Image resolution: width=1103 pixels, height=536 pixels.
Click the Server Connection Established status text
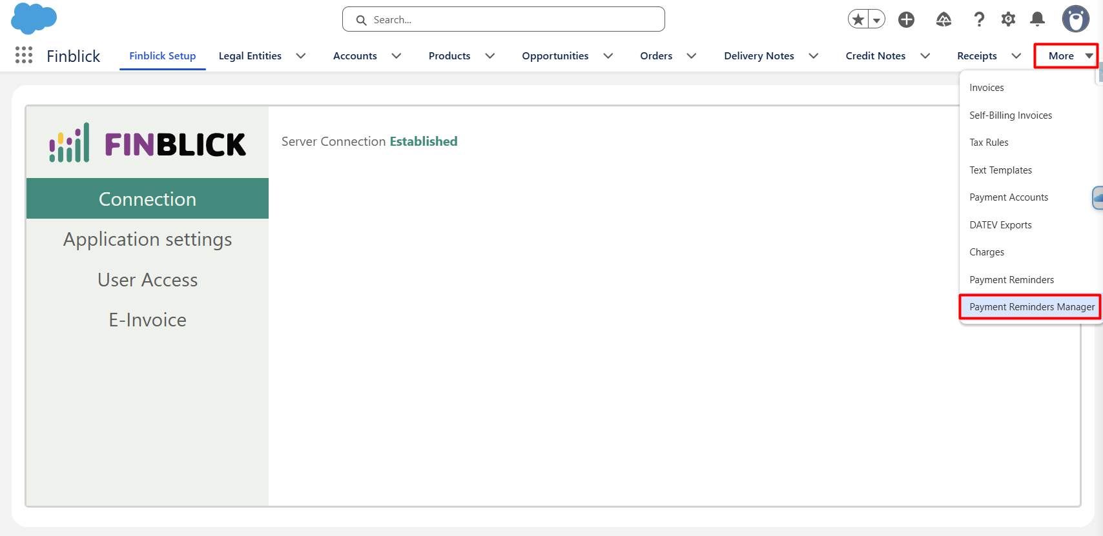tap(369, 141)
